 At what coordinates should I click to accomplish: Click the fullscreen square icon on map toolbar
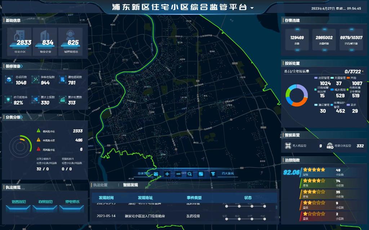click(x=201, y=174)
